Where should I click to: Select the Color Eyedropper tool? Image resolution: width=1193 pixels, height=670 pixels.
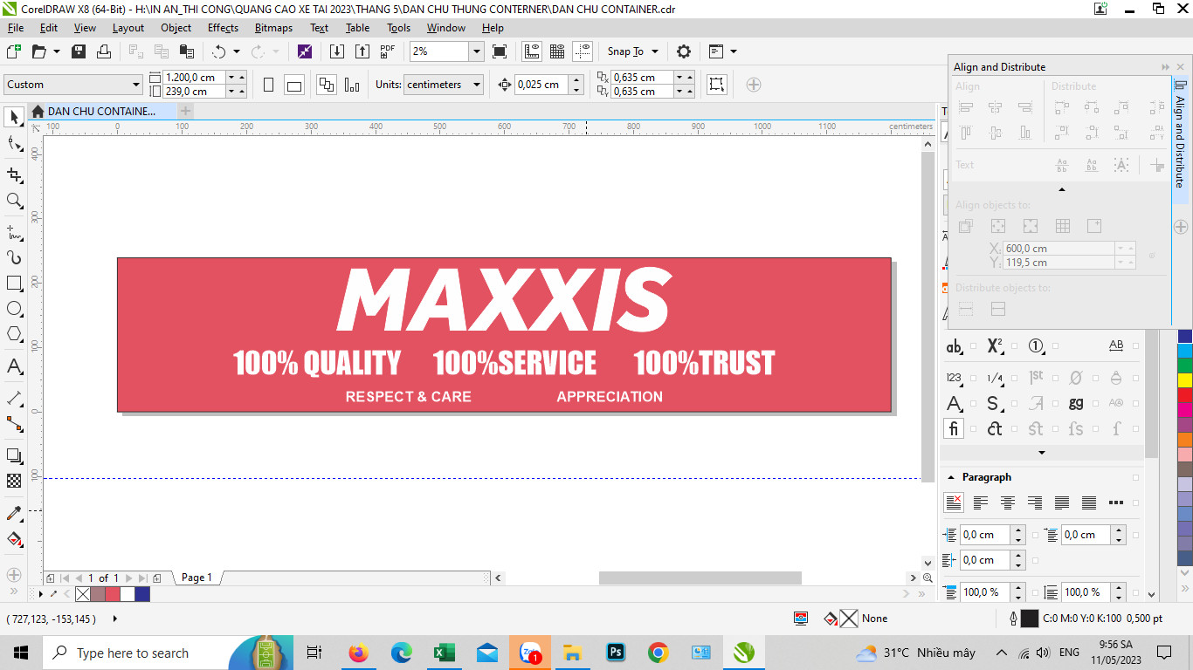click(14, 513)
